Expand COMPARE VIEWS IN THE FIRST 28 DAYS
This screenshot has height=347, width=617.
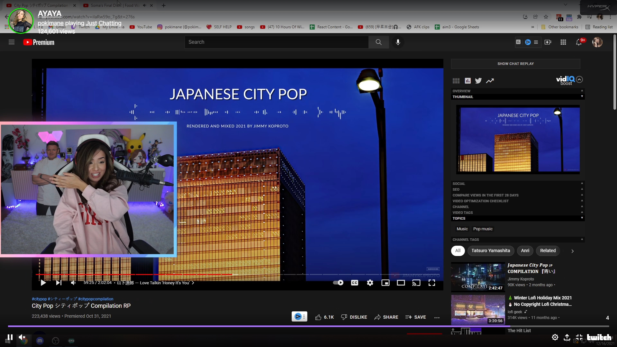[x=518, y=195]
